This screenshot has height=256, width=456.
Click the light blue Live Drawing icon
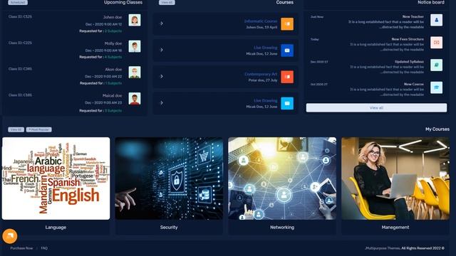(287, 103)
